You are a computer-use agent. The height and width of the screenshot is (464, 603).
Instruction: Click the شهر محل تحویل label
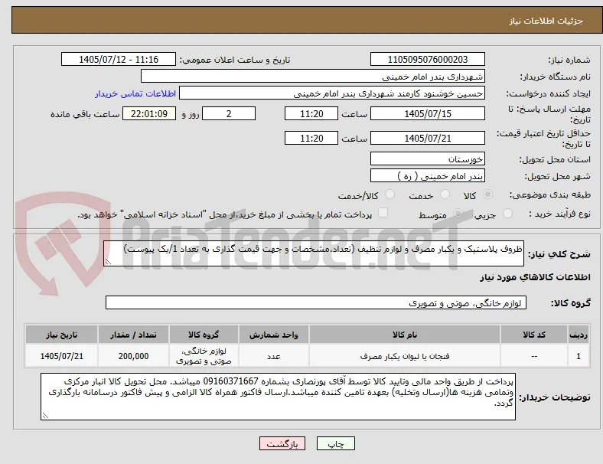point(558,176)
